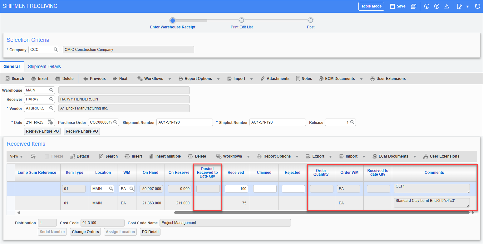Click the warning triangle icon in header
Image resolution: width=483 pixels, height=244 pixels.
(447, 6)
